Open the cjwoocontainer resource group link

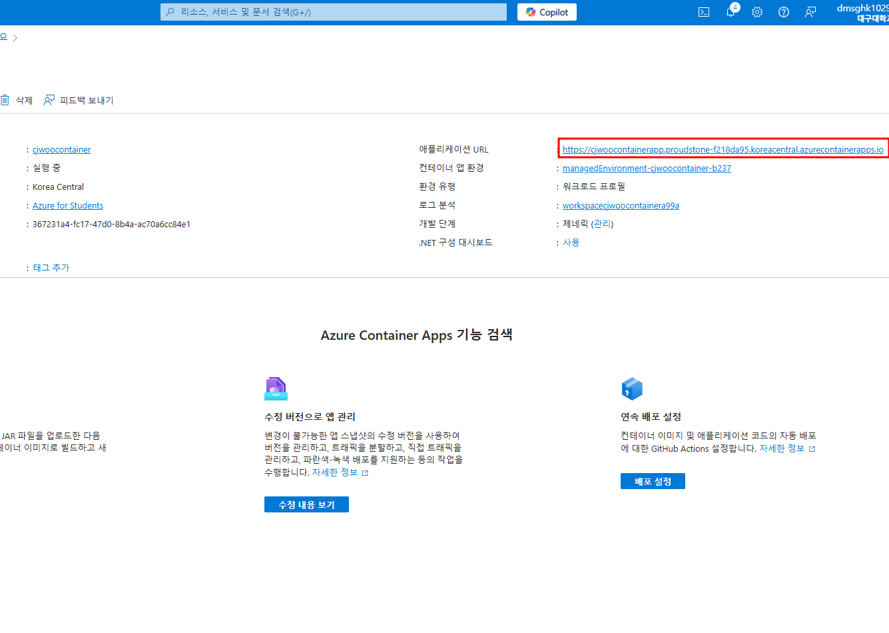61,150
